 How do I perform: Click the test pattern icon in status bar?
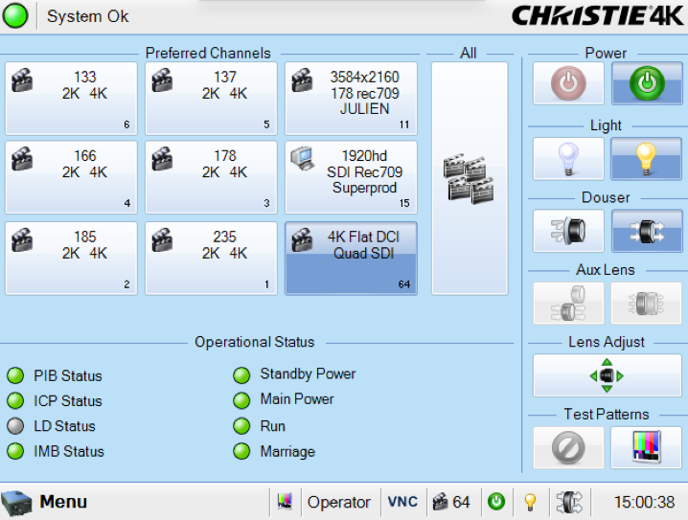coord(285,502)
